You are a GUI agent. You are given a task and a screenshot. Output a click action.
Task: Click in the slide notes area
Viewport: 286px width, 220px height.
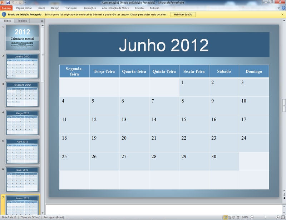click(164, 209)
